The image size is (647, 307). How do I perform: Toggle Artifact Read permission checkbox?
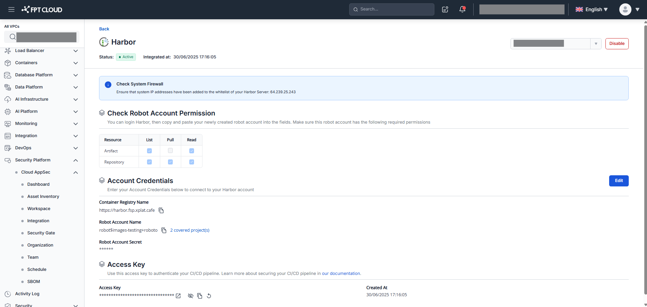pos(192,151)
